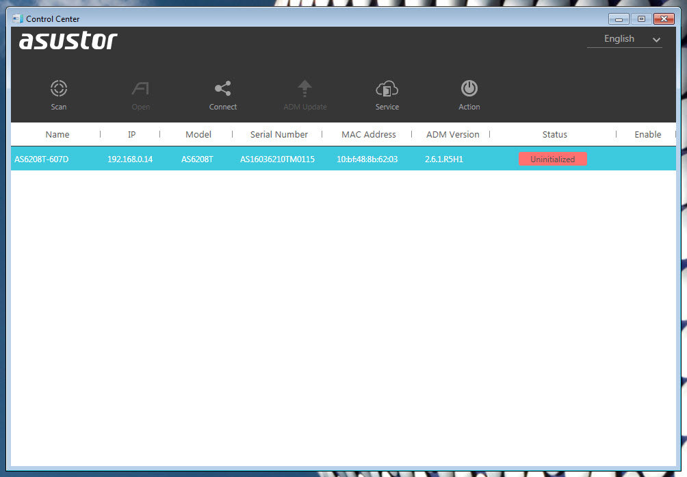Close the Control Center window
687x477 pixels.
pyautogui.click(x=664, y=19)
